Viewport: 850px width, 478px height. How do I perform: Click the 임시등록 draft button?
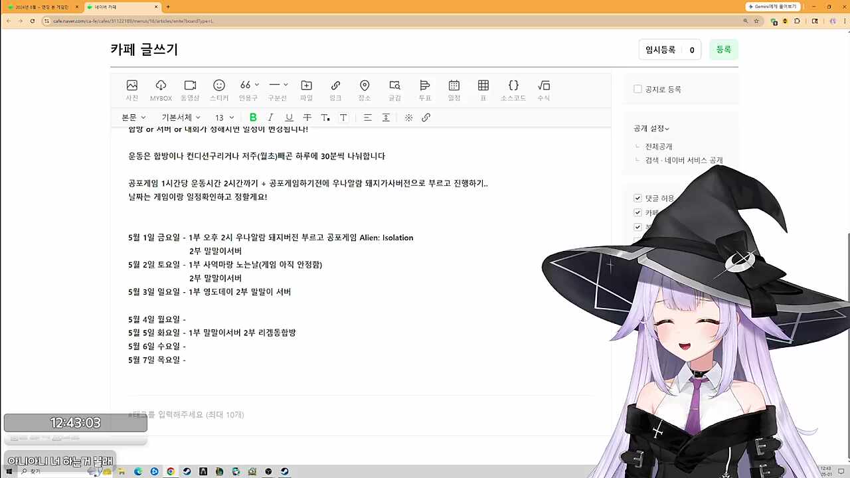tap(660, 50)
